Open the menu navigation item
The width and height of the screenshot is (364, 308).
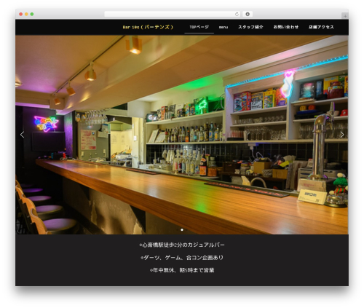(223, 27)
